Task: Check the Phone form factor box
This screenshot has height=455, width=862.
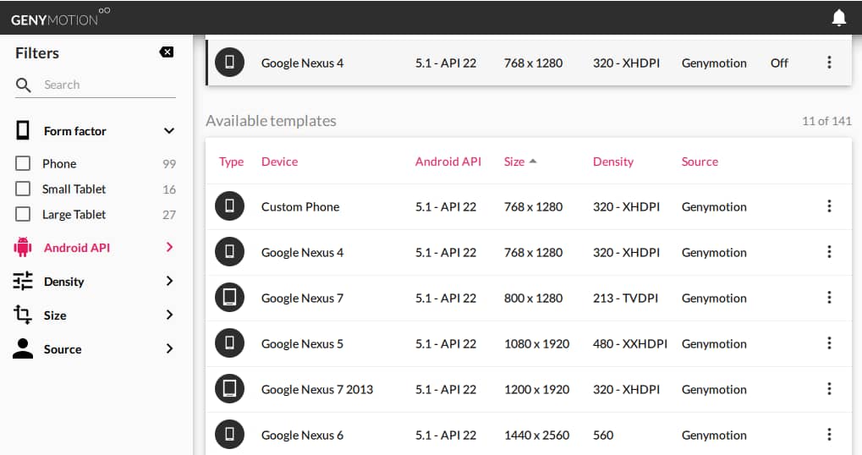Action: pos(23,163)
